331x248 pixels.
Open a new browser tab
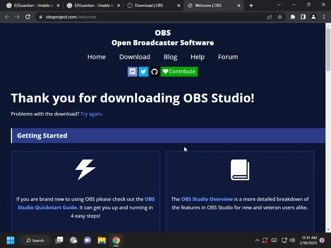(251, 5)
